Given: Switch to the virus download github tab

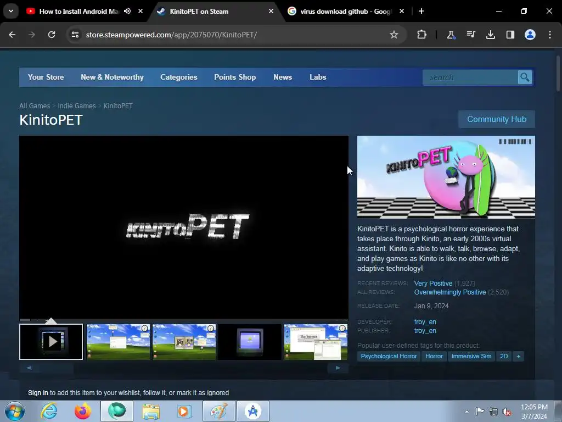Looking at the screenshot, I should [x=345, y=11].
